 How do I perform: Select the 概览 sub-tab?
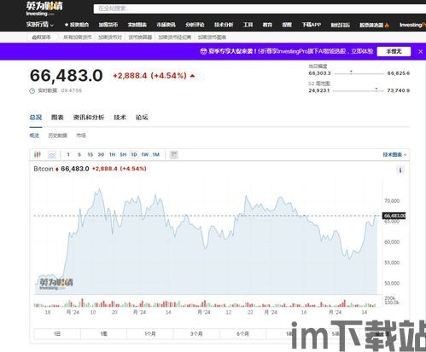(x=34, y=136)
